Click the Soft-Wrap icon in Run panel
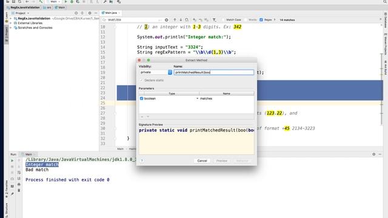 [x=19, y=173]
